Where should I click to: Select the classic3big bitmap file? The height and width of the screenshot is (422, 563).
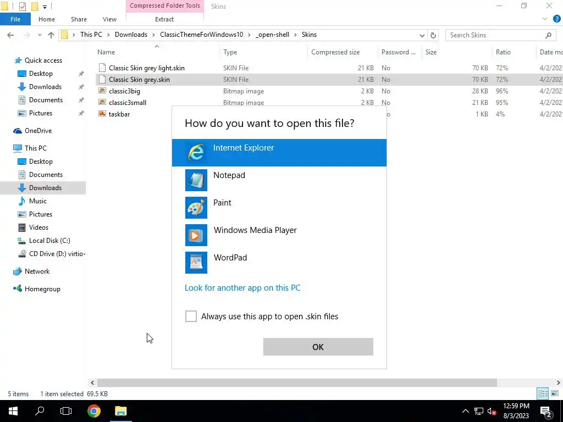(x=124, y=91)
